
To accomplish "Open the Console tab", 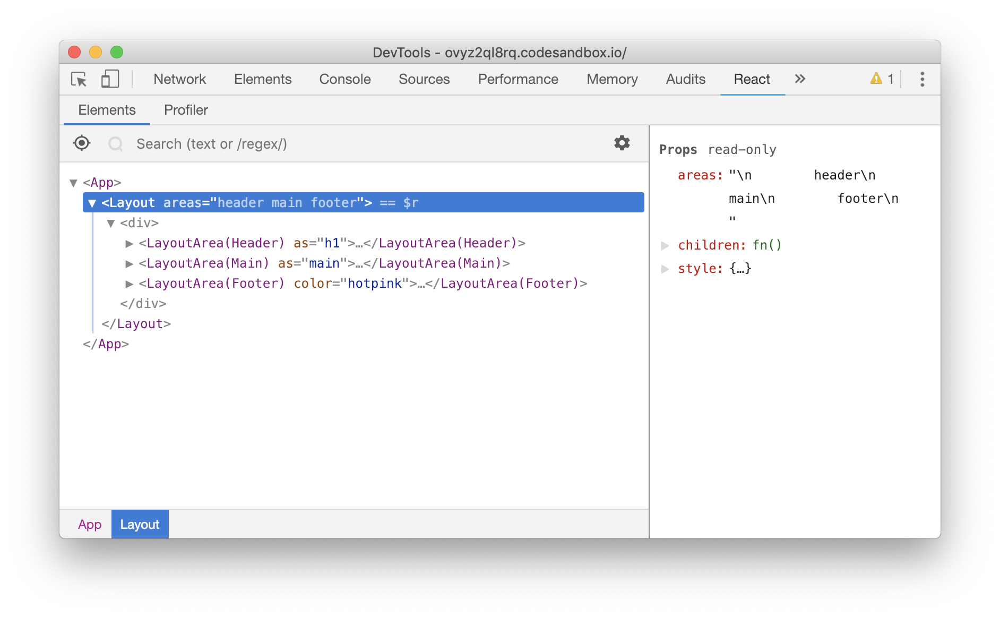I will pyautogui.click(x=345, y=79).
